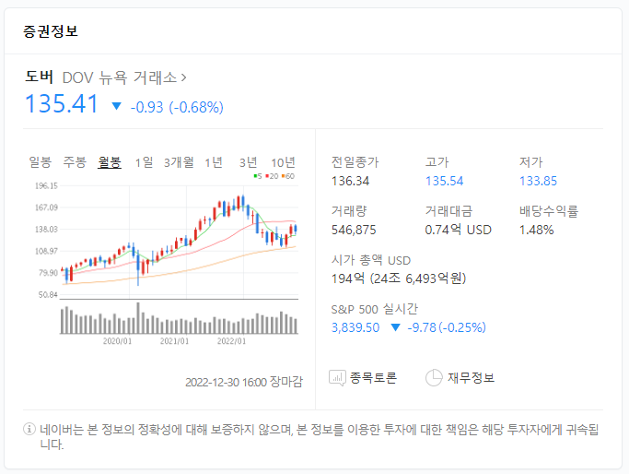This screenshot has height=474, width=629.
Task: Click the orange 60-period moving average legend
Action: click(x=288, y=176)
